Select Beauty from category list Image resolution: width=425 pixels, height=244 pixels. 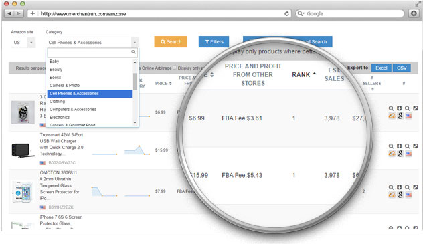point(90,70)
